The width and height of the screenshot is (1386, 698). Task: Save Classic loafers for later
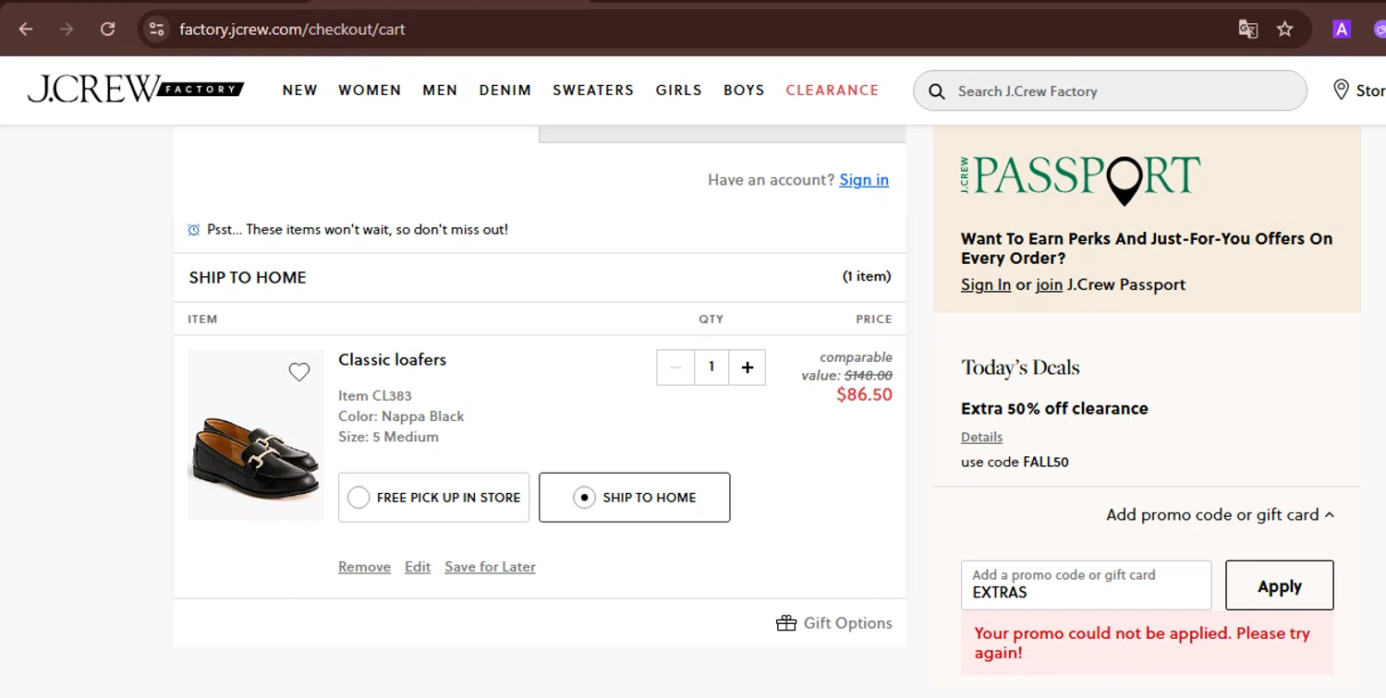[490, 567]
